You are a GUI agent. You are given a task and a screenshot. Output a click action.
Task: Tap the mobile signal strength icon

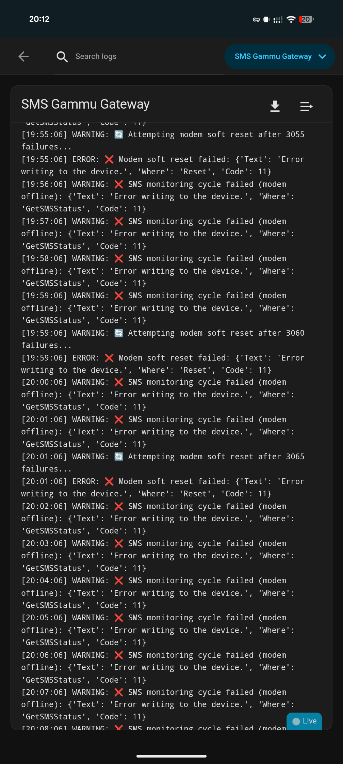[x=278, y=20]
